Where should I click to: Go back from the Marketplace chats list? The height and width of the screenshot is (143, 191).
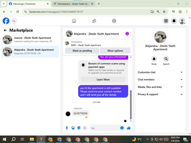click(5, 30)
